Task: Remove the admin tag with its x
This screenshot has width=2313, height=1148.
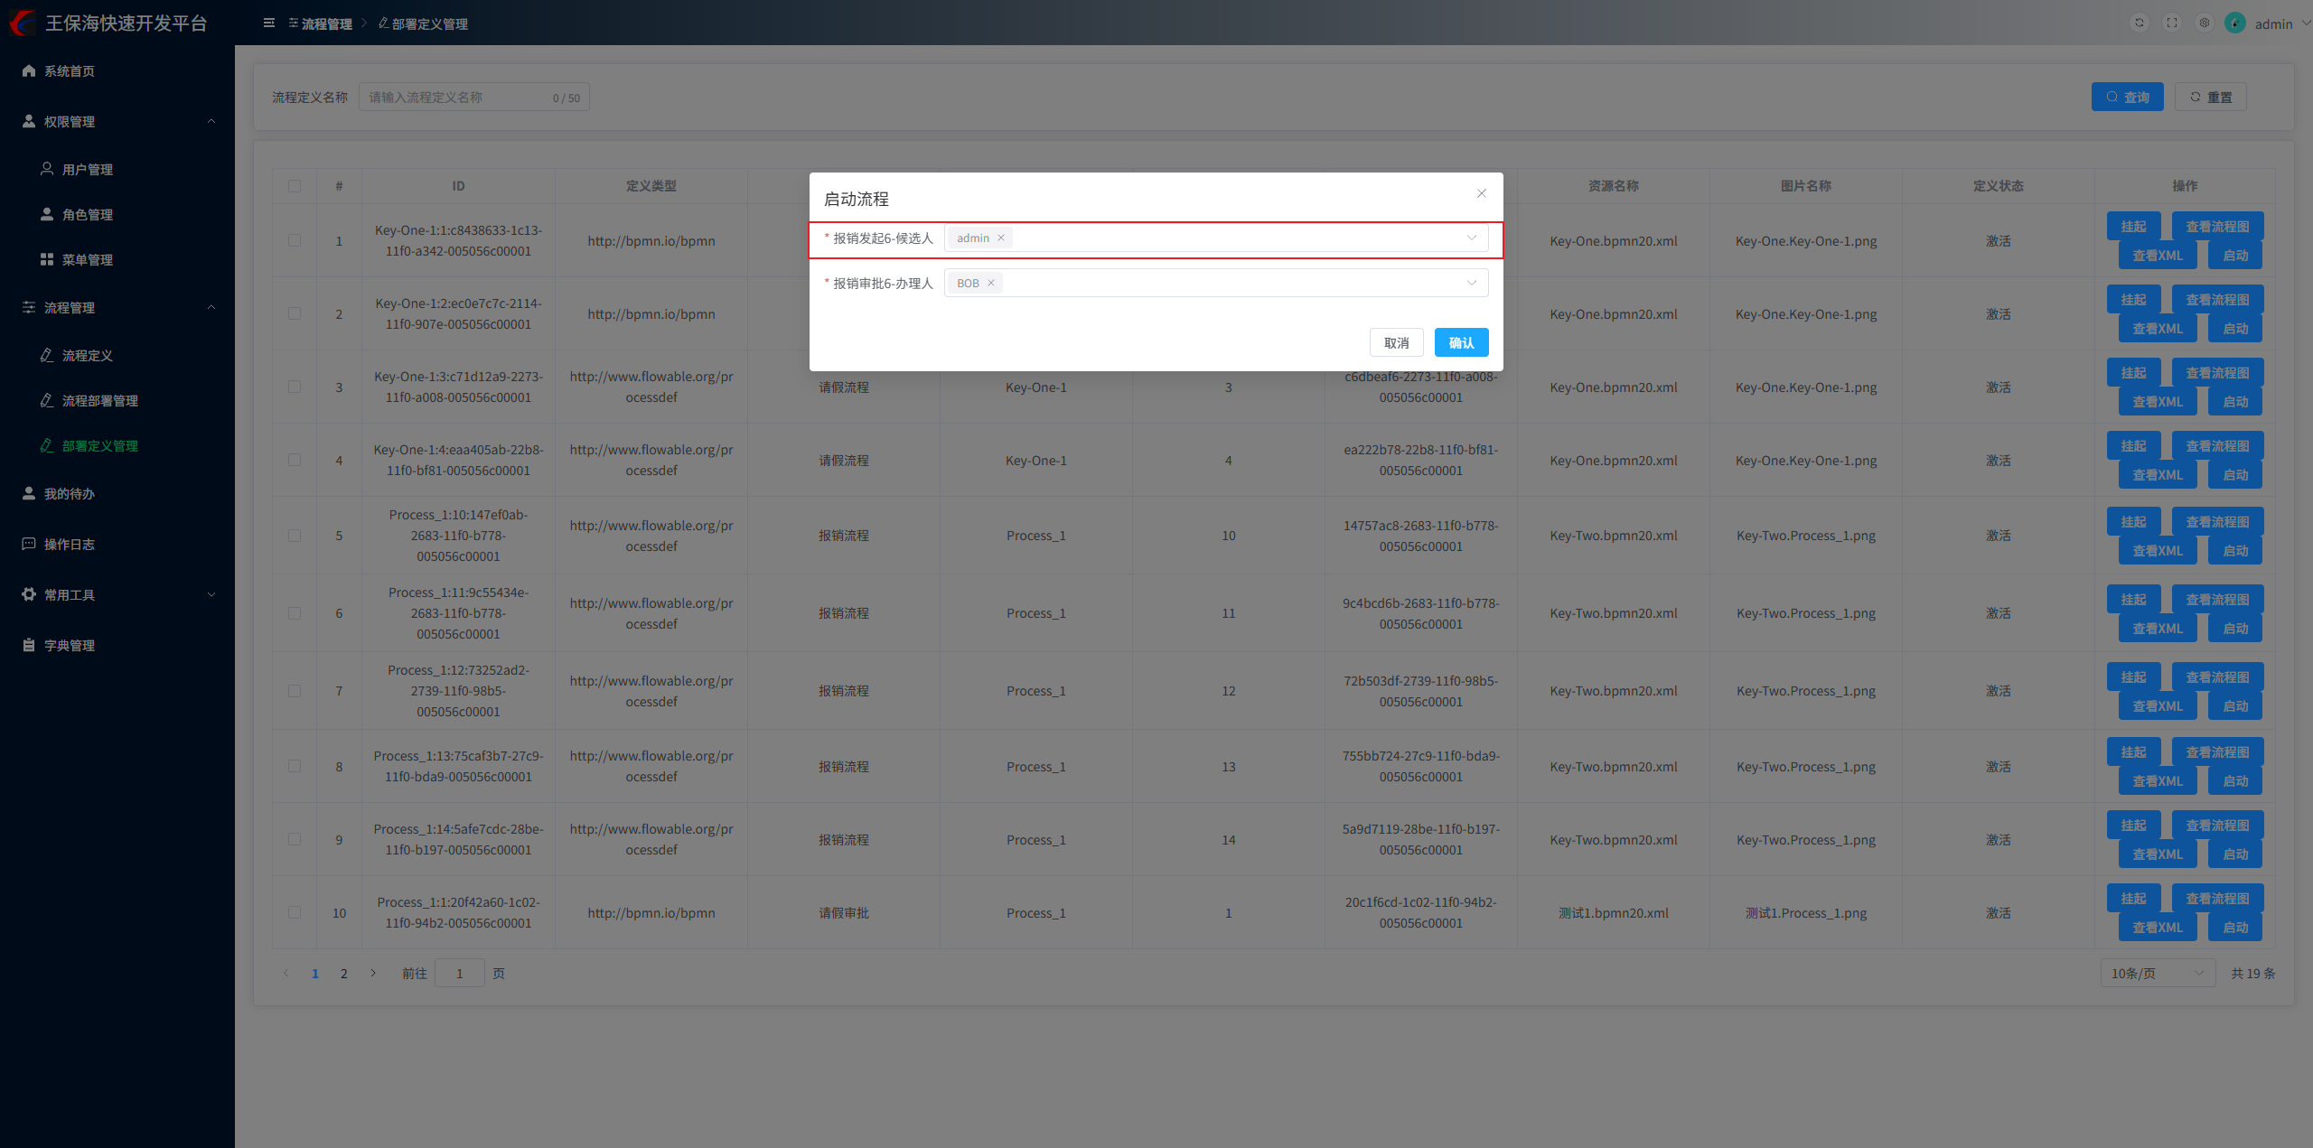Action: point(1001,238)
